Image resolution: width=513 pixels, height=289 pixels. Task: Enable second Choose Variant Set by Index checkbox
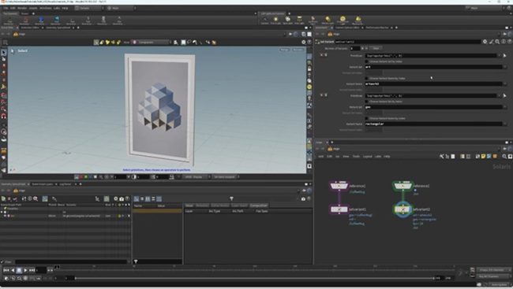(x=366, y=102)
